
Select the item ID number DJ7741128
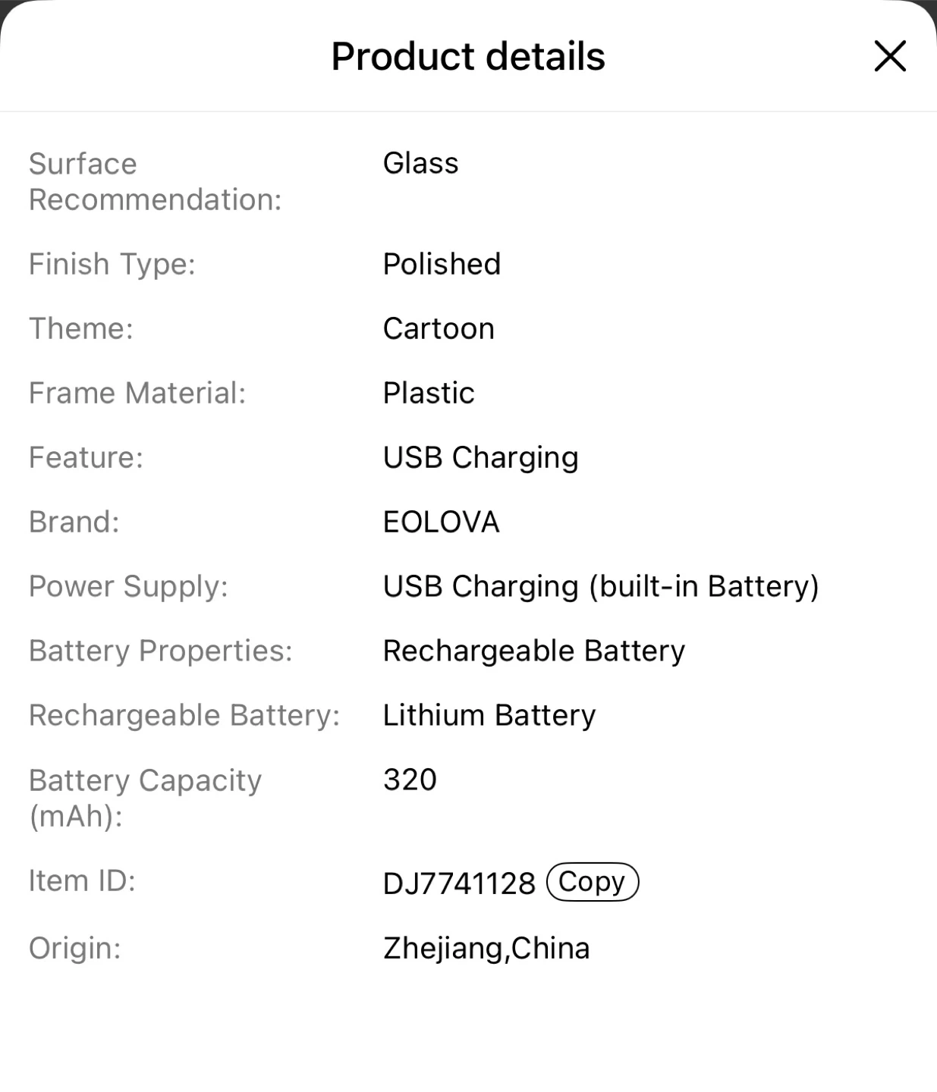(x=459, y=883)
